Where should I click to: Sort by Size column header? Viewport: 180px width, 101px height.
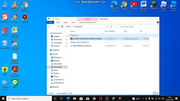coord(141,31)
